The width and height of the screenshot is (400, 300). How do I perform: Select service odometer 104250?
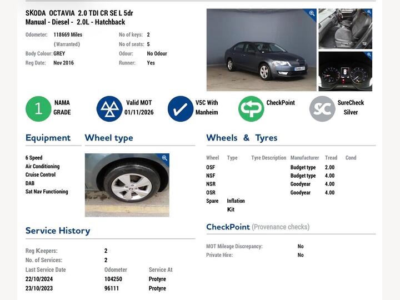(113, 279)
